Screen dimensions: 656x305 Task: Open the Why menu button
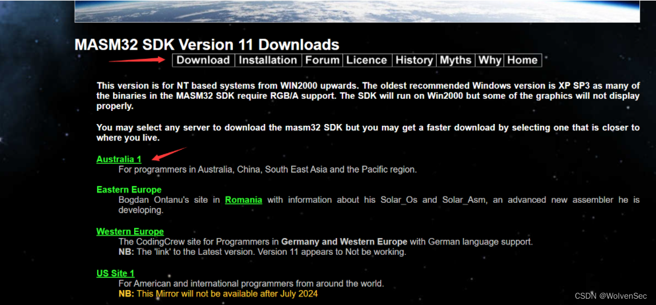click(490, 60)
